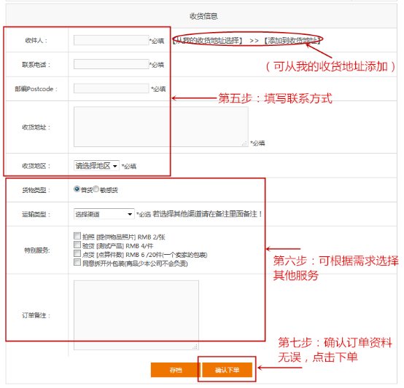
Task: Check the 拍照 photo service checkbox
Action: 77,236
